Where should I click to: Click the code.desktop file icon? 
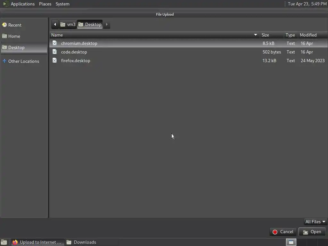54,52
